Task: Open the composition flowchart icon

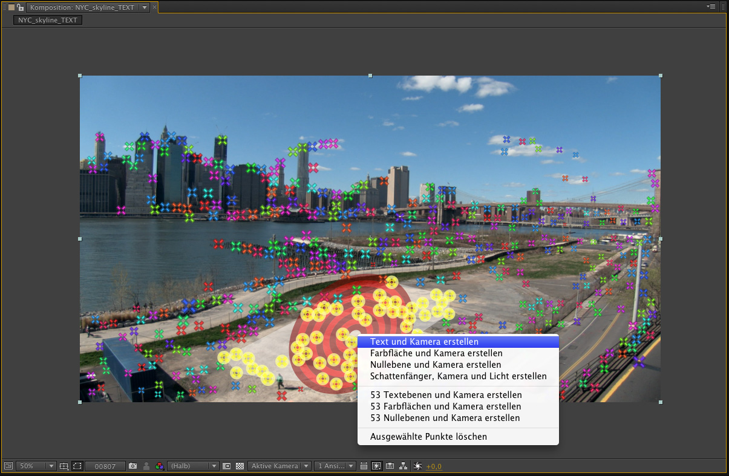Action: 403,466
